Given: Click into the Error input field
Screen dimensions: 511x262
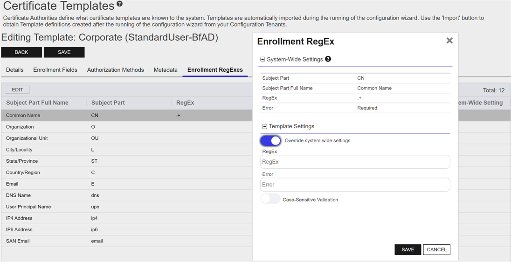Looking at the screenshot, I should click(x=355, y=185).
